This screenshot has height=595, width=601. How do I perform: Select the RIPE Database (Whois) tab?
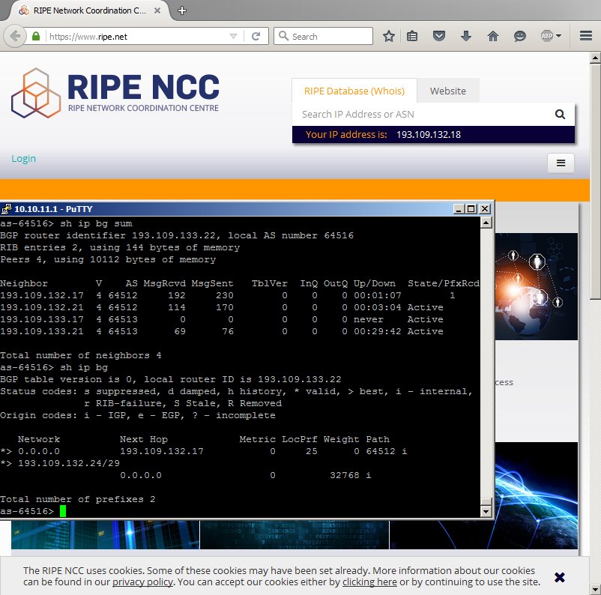354,91
